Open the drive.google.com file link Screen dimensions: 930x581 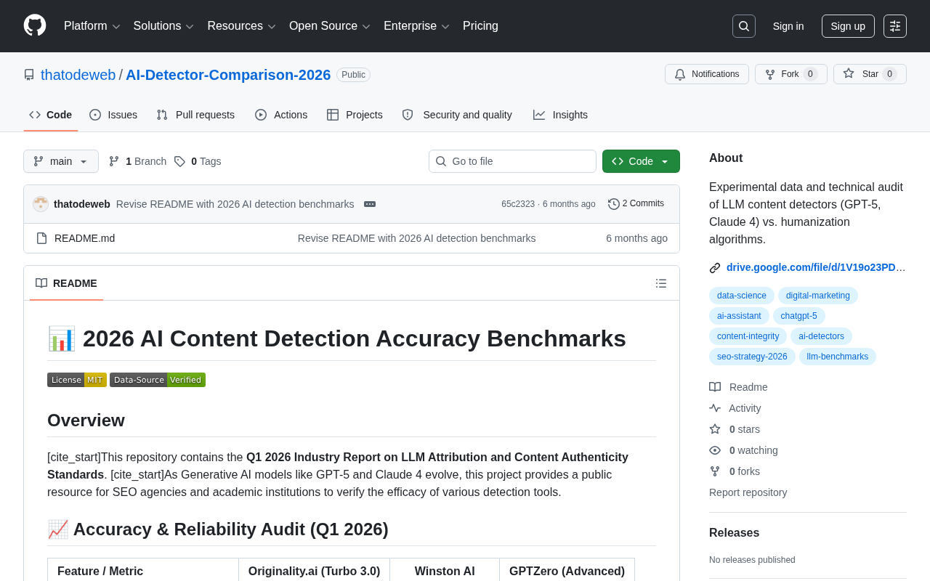click(816, 267)
